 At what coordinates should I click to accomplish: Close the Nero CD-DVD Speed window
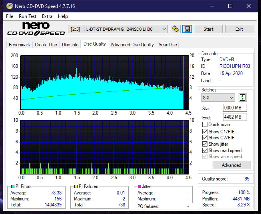pyautogui.click(x=249, y=6)
